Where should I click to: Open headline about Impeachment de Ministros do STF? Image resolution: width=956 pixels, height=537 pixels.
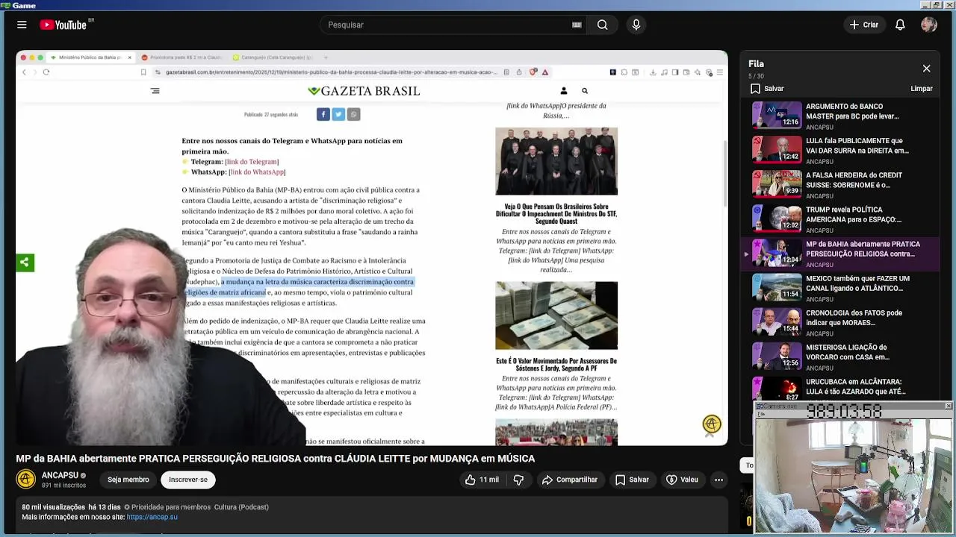(x=556, y=213)
